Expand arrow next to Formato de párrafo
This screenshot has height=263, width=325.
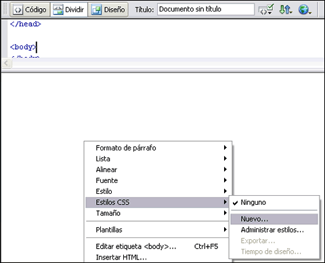(225, 148)
